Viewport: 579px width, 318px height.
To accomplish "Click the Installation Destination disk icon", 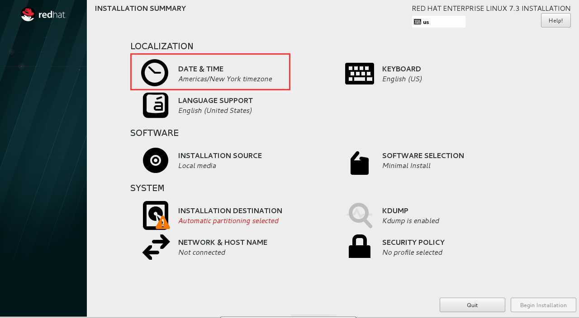I will pos(156,215).
